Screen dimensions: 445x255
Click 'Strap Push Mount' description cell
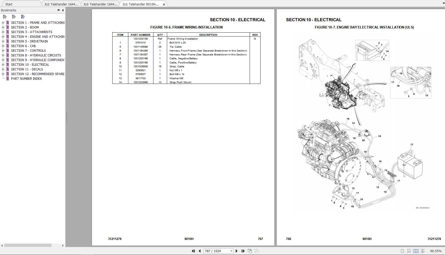click(180, 82)
